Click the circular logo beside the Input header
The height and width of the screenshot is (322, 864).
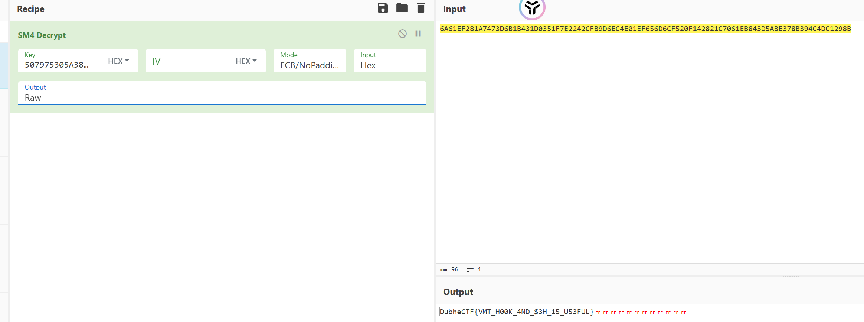pyautogui.click(x=532, y=8)
